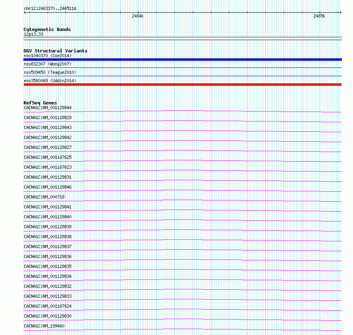Viewport: 353px width, 335px height.
Task: Select transcript CACNA1C|NM_001129842
Action: pyautogui.click(x=48, y=137)
